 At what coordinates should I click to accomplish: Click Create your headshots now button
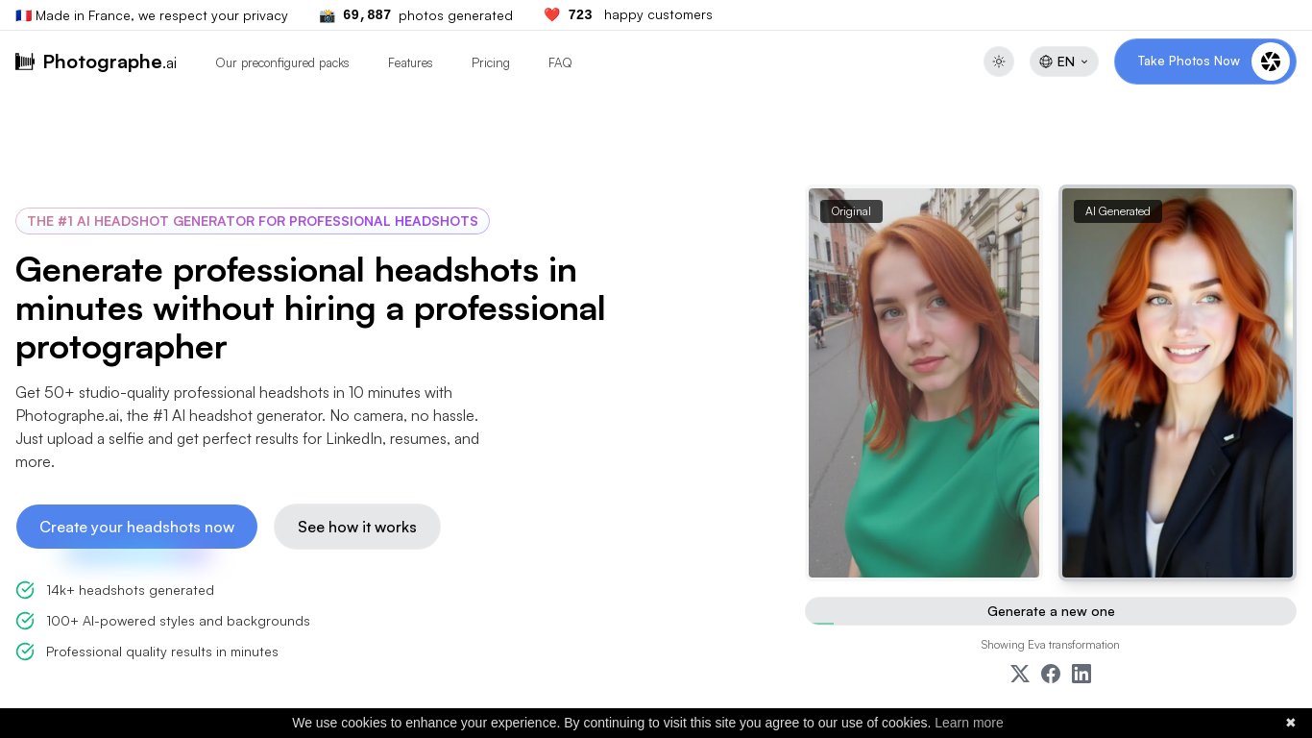click(x=136, y=527)
